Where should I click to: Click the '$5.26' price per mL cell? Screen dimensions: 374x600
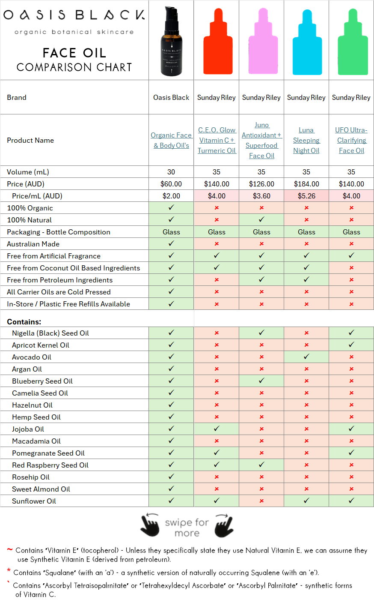point(306,196)
